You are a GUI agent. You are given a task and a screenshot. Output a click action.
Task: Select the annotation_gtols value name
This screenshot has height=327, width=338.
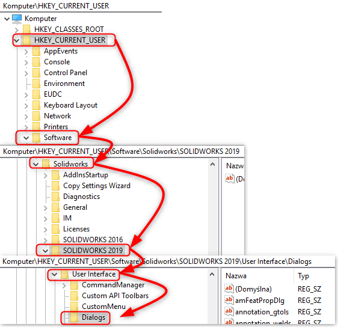262,312
